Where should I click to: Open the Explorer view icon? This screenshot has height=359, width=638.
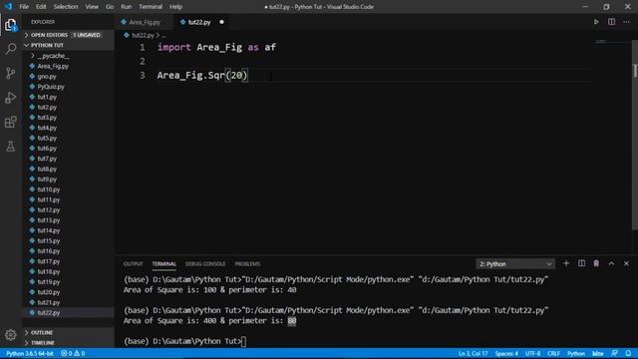point(11,25)
